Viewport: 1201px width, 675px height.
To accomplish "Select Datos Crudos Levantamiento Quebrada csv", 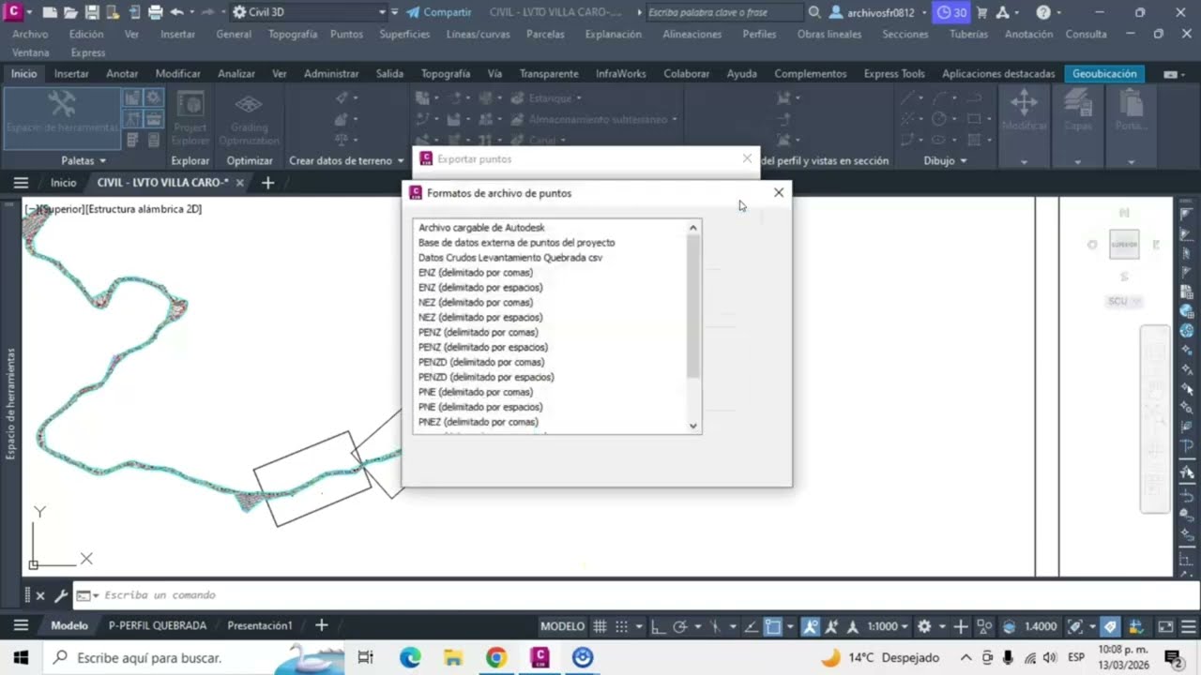I will click(x=510, y=258).
